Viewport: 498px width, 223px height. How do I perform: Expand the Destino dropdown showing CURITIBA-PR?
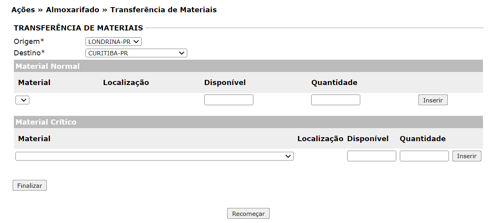point(136,53)
